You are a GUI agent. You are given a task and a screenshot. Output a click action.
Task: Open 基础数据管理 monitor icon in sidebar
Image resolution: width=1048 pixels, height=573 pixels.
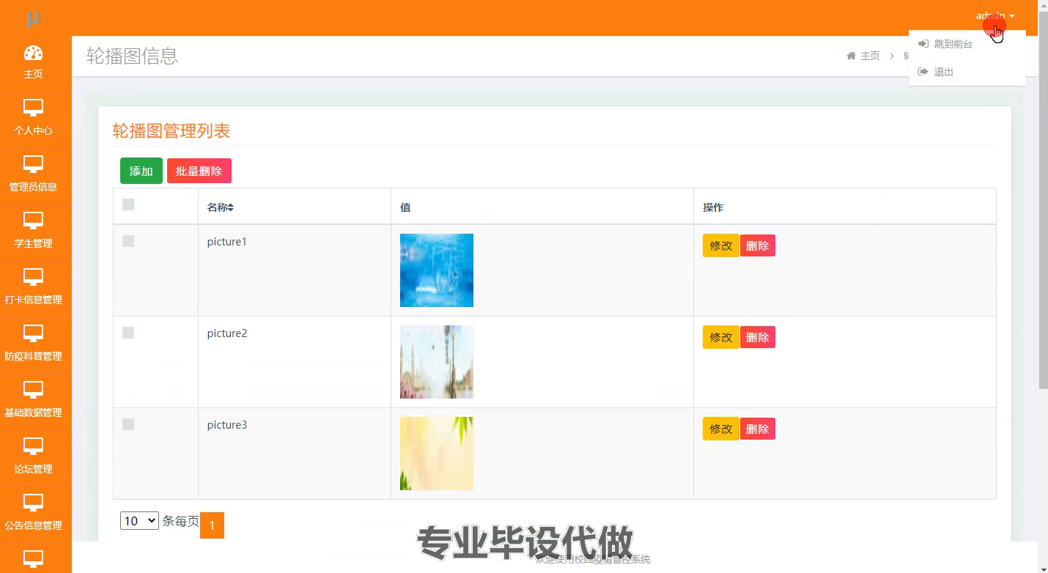[x=33, y=390]
